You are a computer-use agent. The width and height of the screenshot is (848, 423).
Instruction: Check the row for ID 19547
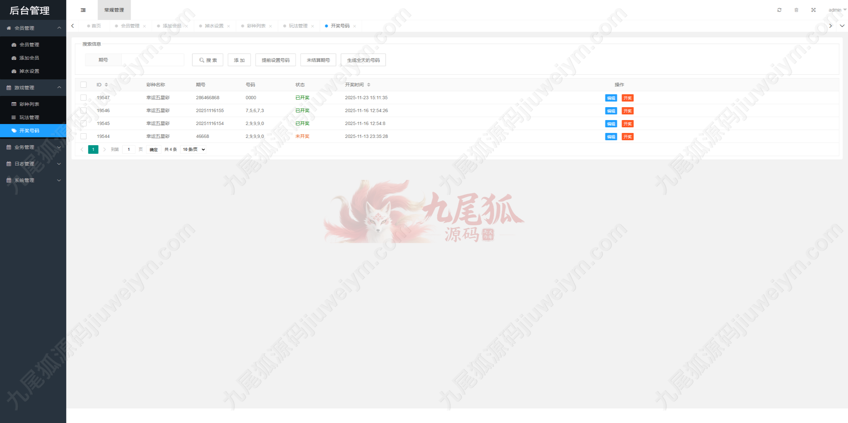click(83, 98)
